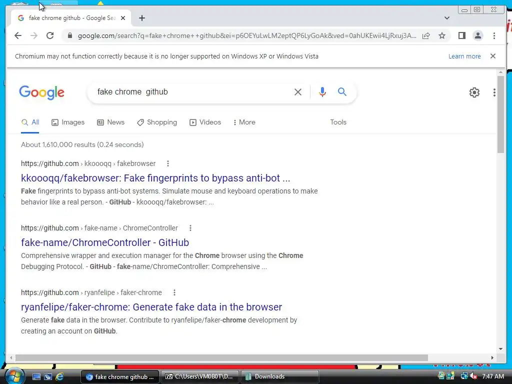This screenshot has height=384, width=512.
Task: Reload the page with the refresh icon
Action: 50,35
